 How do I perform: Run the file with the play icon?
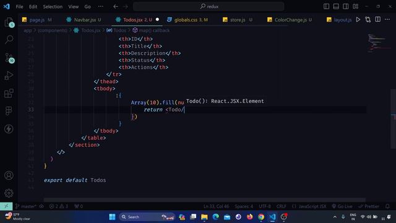tap(358, 19)
